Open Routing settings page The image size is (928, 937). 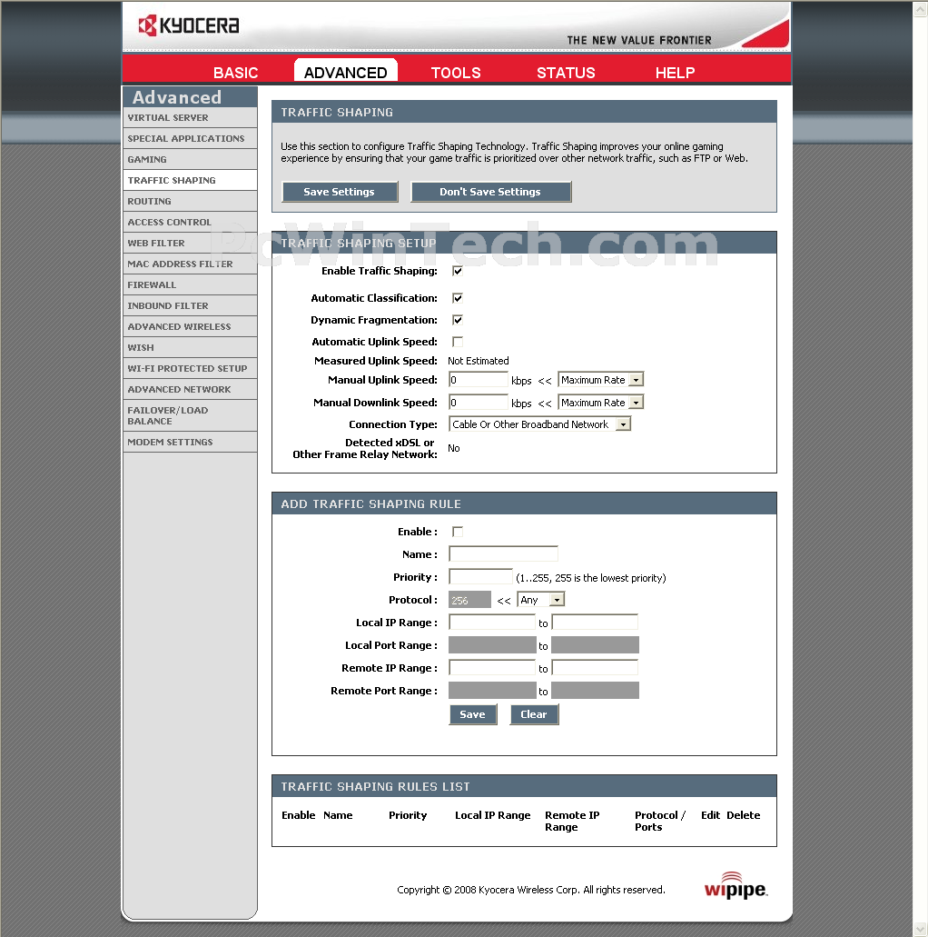[x=190, y=202]
